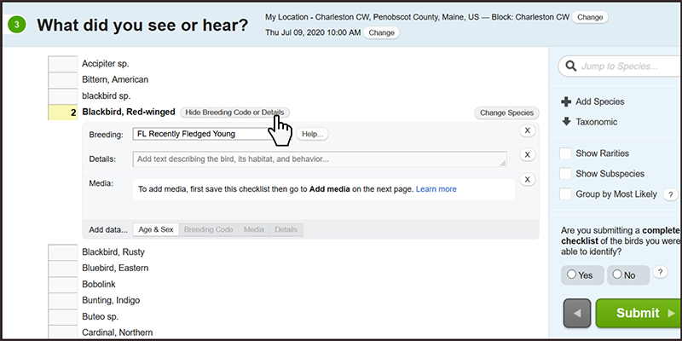Viewport: 682px width, 341px height.
Task: Enable the Show Subspecies checkbox
Action: tap(565, 174)
